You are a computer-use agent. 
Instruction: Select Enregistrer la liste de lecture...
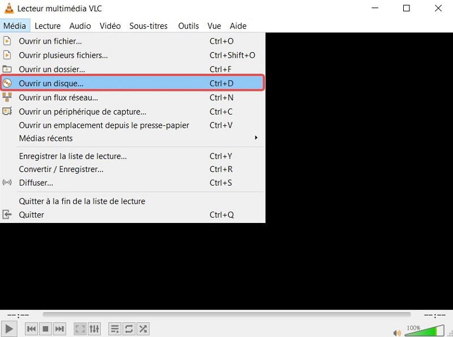(133, 157)
